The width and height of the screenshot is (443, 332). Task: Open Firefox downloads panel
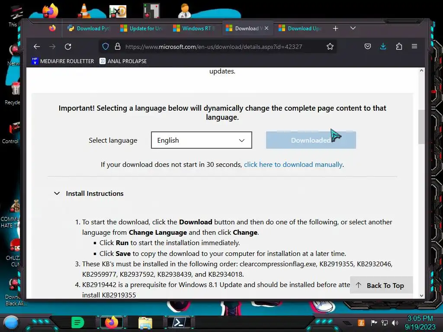383,46
